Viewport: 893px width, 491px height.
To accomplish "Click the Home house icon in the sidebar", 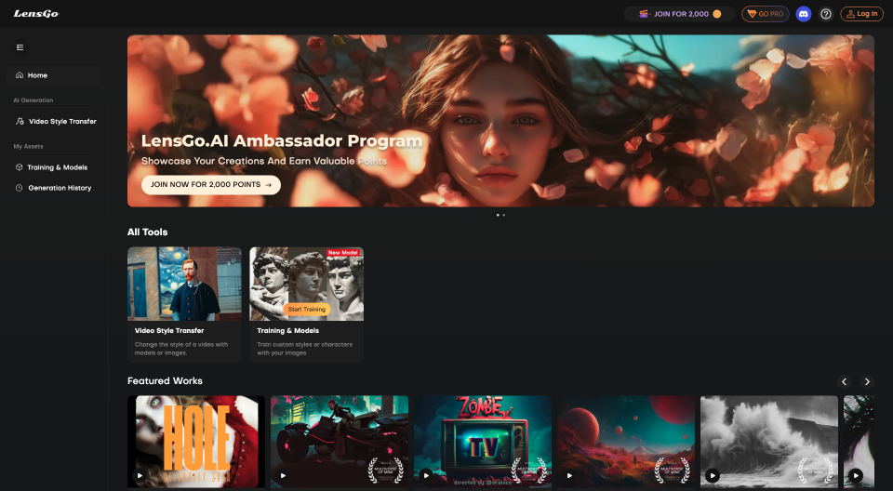I will 20,75.
